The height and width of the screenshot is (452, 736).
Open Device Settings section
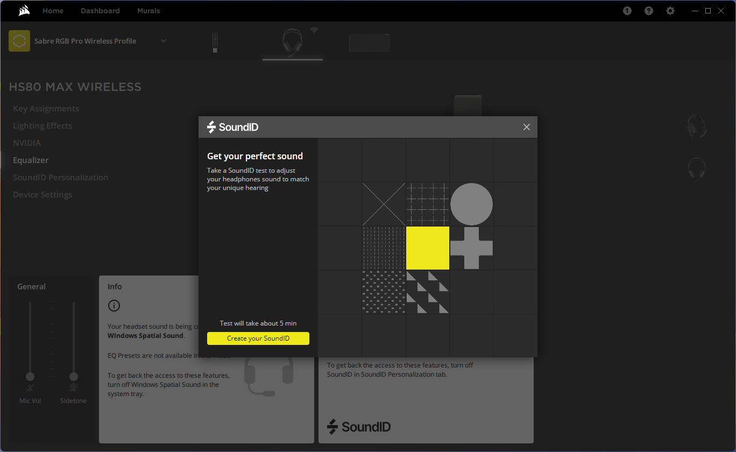click(x=43, y=195)
